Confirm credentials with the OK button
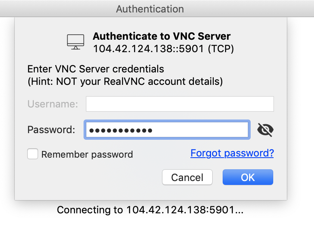The image size is (314, 225). click(248, 177)
